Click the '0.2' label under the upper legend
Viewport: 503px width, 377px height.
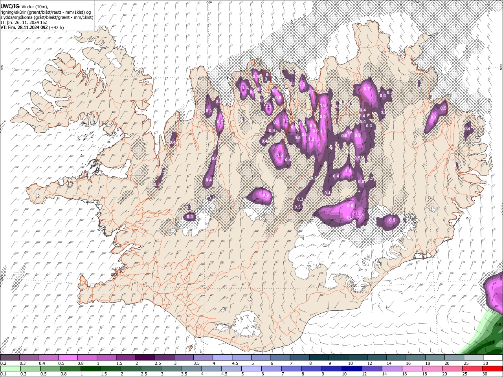3,363
